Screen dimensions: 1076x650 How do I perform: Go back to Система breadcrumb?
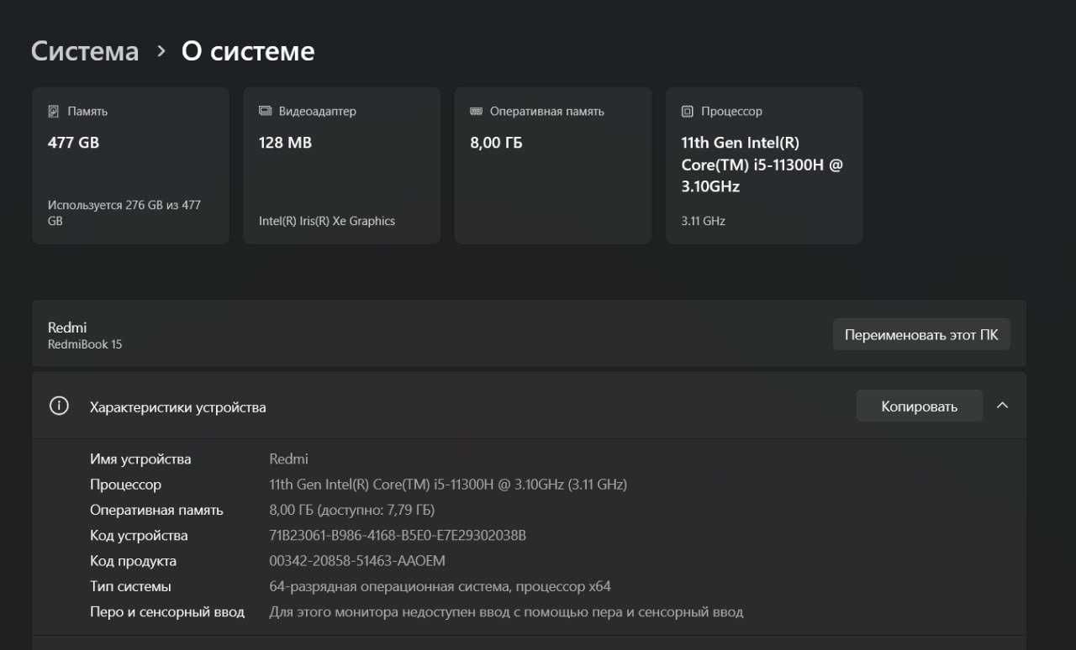[x=85, y=51]
